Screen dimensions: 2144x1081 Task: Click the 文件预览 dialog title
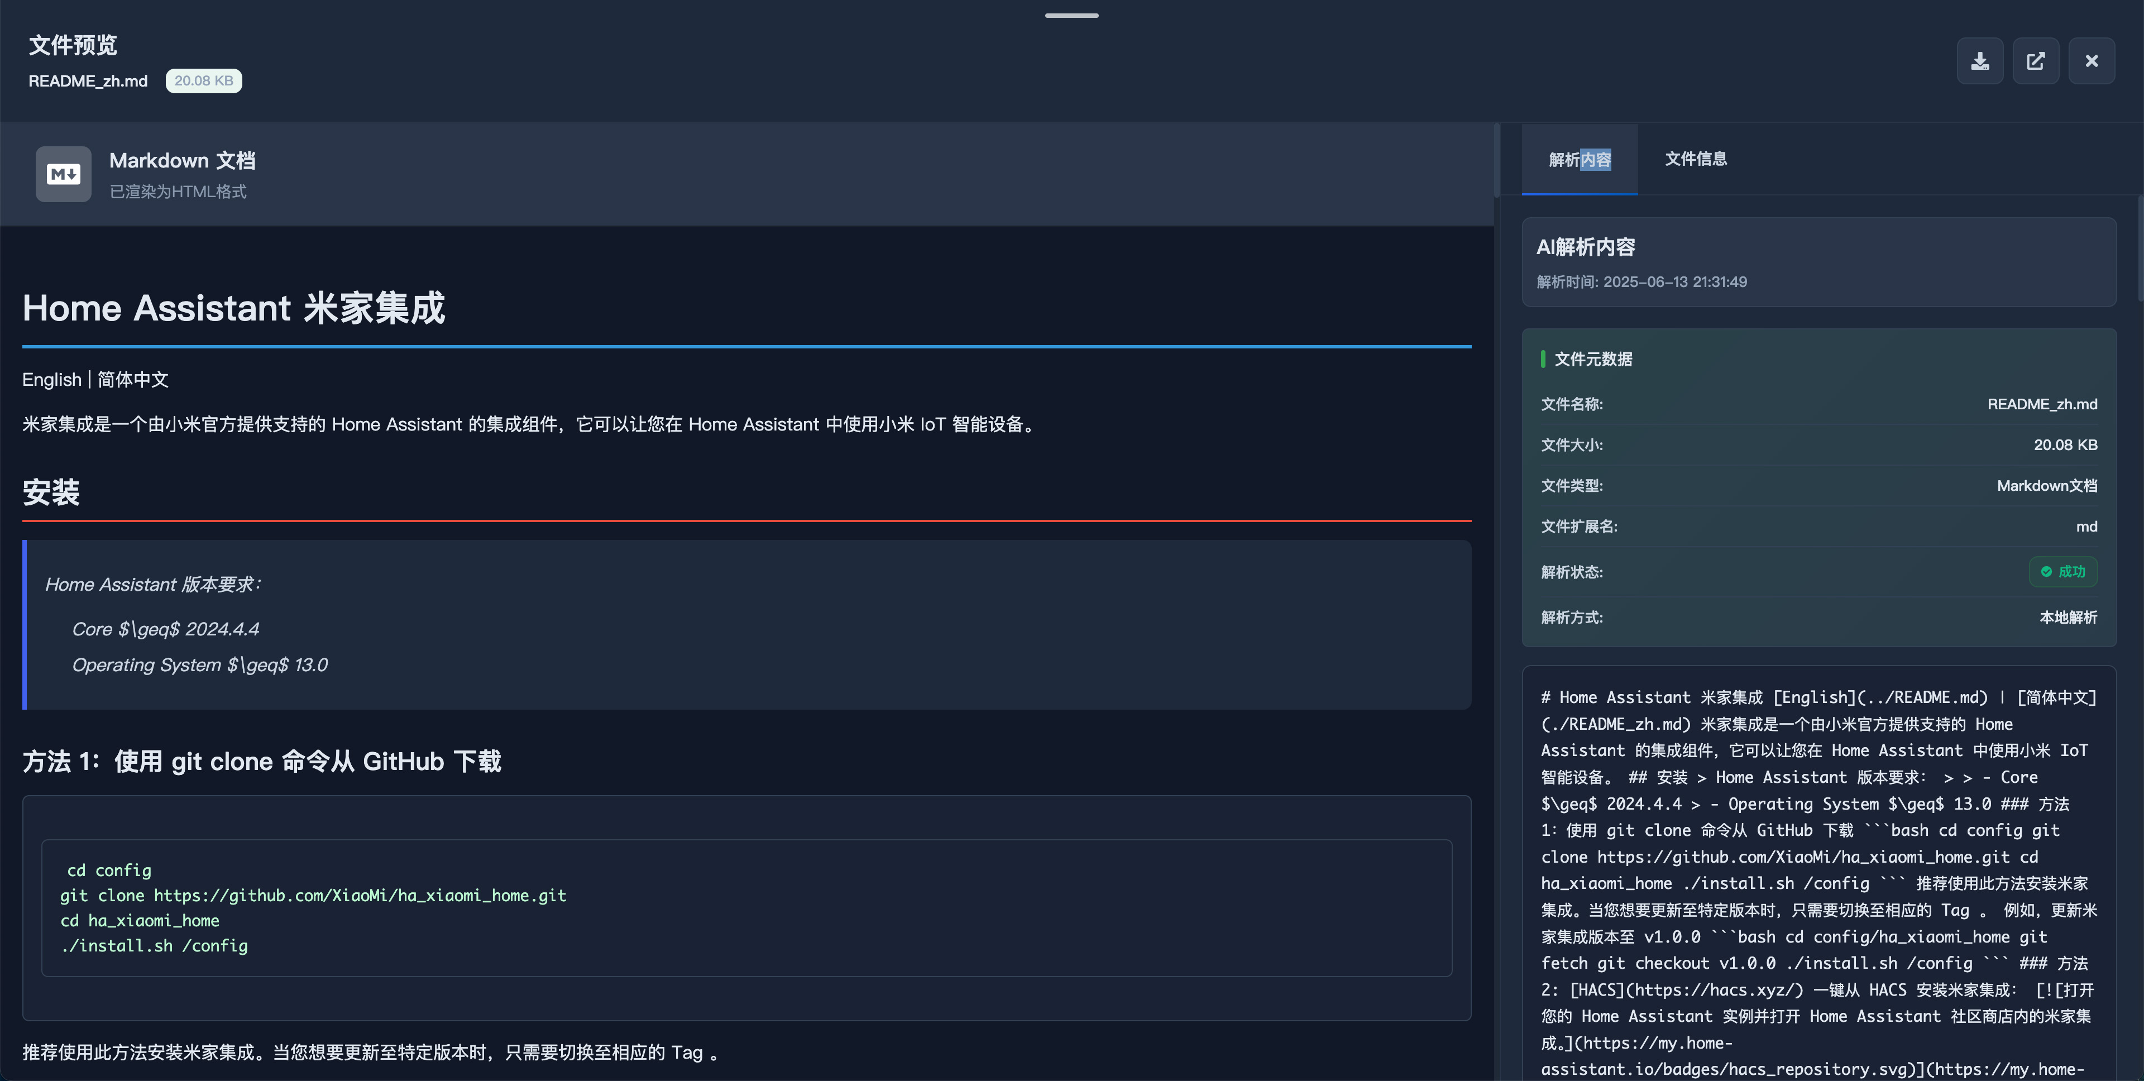(73, 45)
